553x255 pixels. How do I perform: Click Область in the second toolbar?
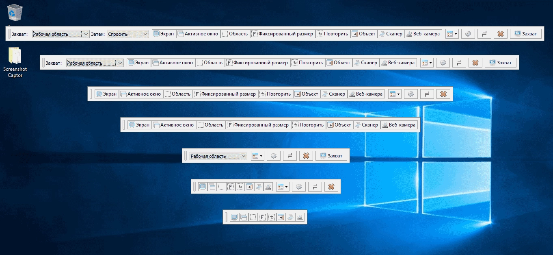[210, 63]
